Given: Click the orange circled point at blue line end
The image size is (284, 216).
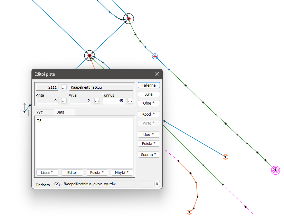Looking at the screenshot, I should [226, 157].
